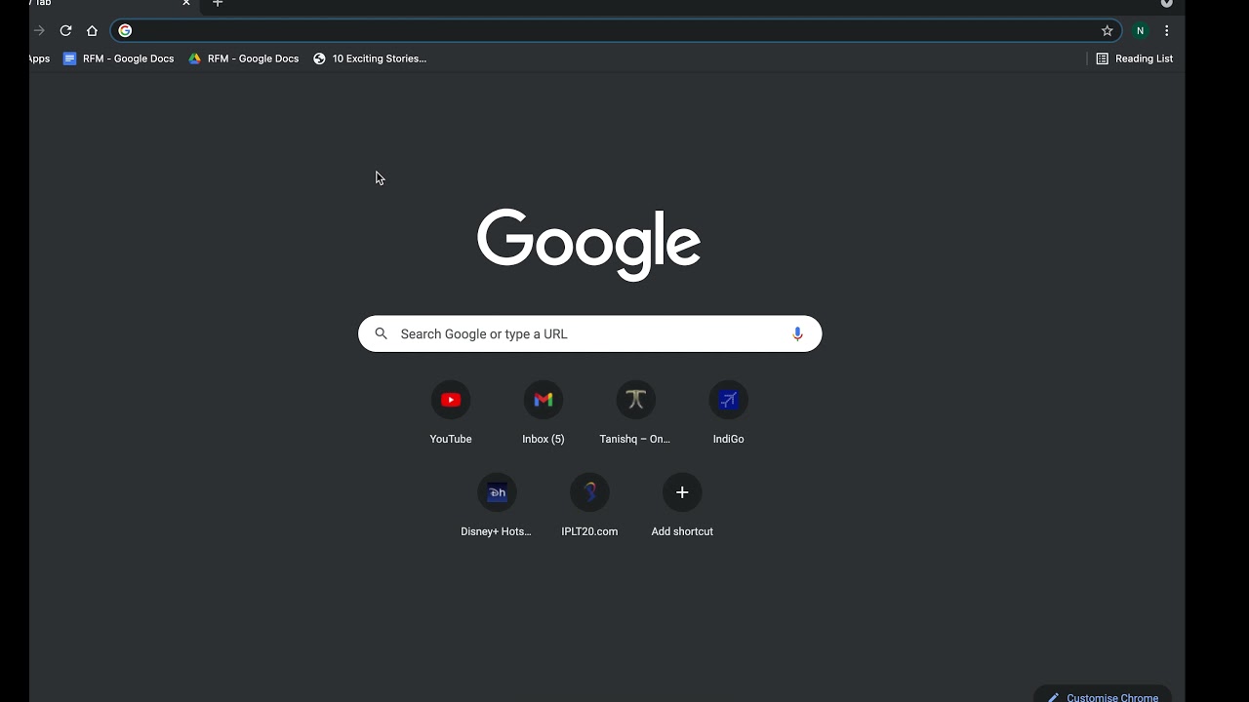The image size is (1249, 702).
Task: Click the Search Google or type a URL box
Action: [x=589, y=333]
